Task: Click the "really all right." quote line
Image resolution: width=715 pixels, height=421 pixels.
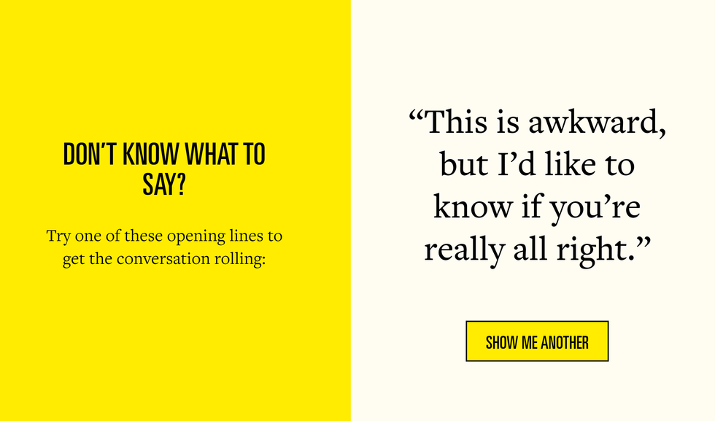Action: point(537,250)
